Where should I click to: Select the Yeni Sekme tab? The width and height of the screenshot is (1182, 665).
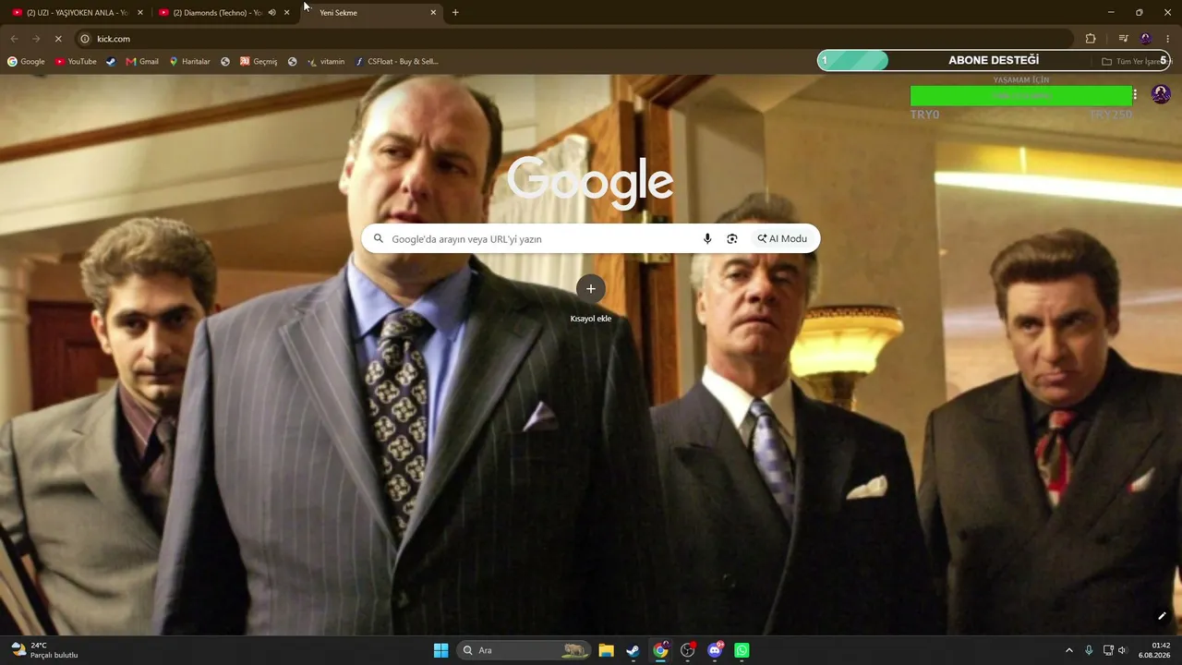[371, 13]
